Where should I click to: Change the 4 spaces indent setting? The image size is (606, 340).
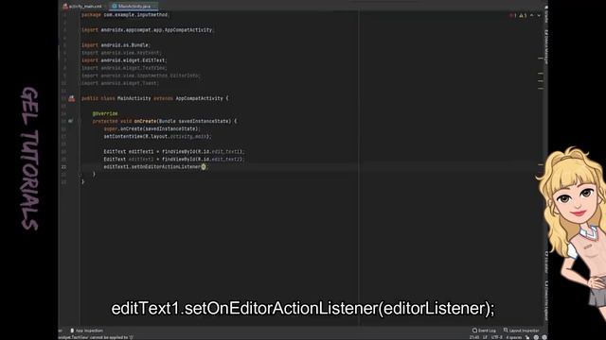514,337
